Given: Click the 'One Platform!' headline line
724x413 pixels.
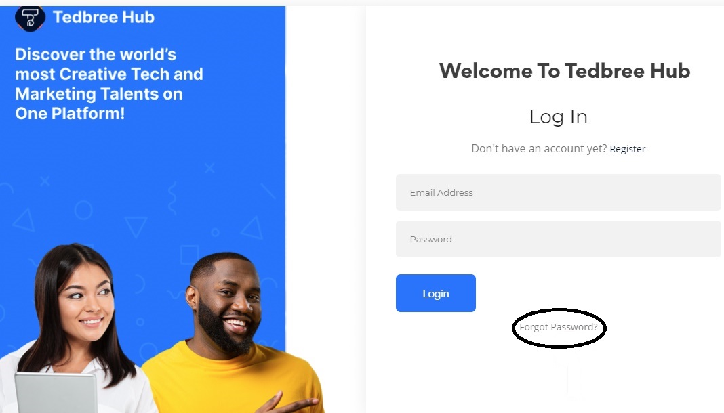Looking at the screenshot, I should coord(70,113).
